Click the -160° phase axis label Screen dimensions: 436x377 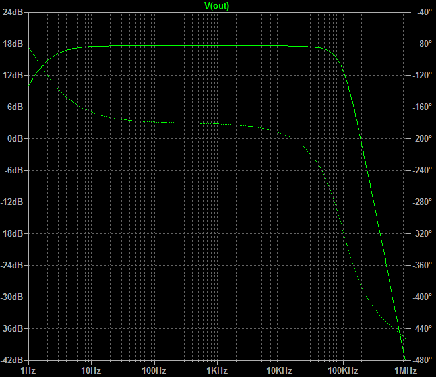click(422, 107)
